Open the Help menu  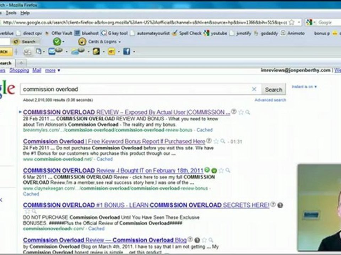(25, 13)
